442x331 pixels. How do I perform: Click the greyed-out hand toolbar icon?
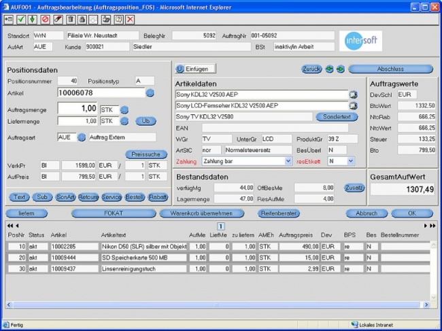point(93,20)
